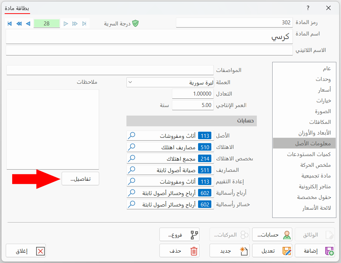Image resolution: width=341 pixels, height=263 pixels.
Task: Click the أثاث ومفروشات الأصل account field
Action: [x=170, y=136]
